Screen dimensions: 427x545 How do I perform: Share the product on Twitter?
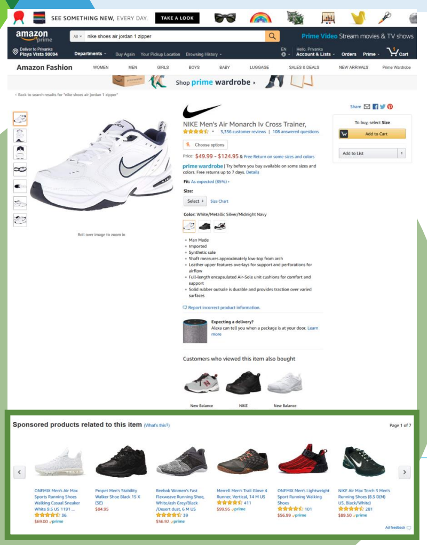[x=383, y=107]
